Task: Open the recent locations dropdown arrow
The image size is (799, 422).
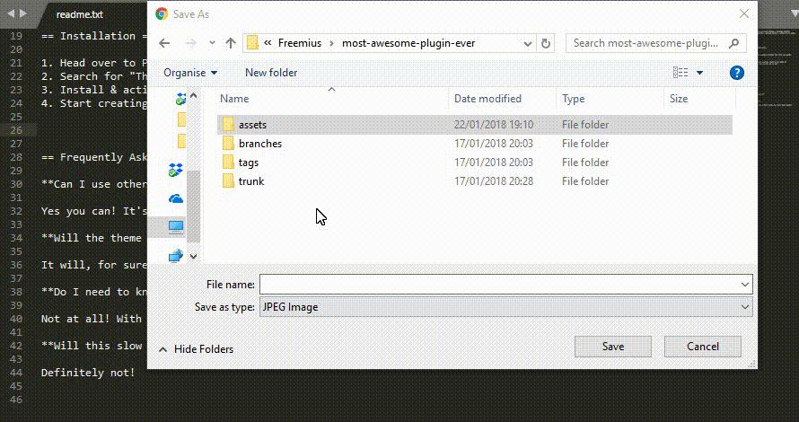Action: coord(212,43)
